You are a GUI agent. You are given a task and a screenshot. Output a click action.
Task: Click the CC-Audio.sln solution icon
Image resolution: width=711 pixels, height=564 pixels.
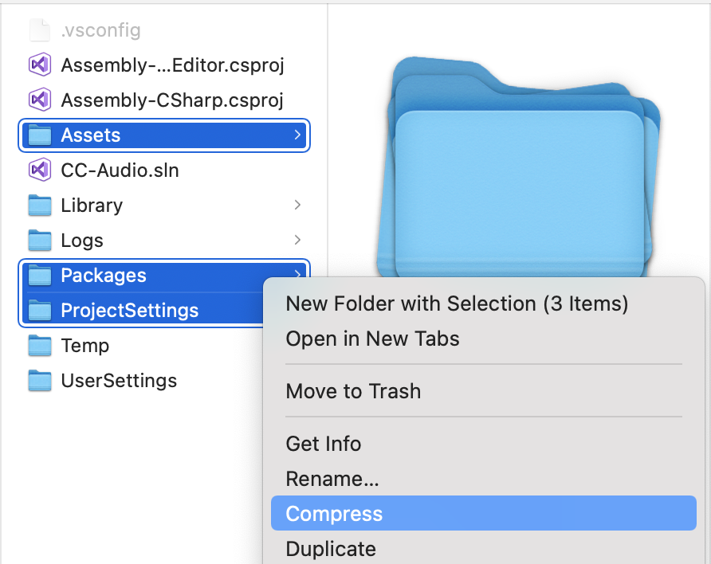click(x=40, y=170)
